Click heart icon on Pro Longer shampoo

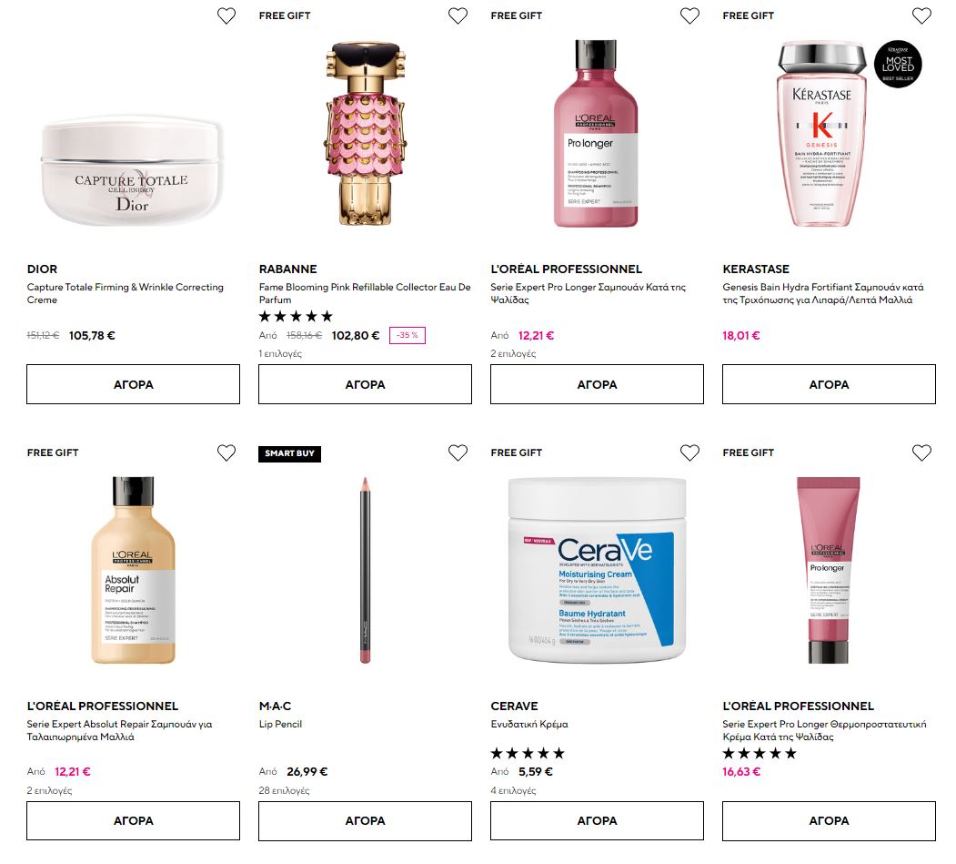click(689, 15)
